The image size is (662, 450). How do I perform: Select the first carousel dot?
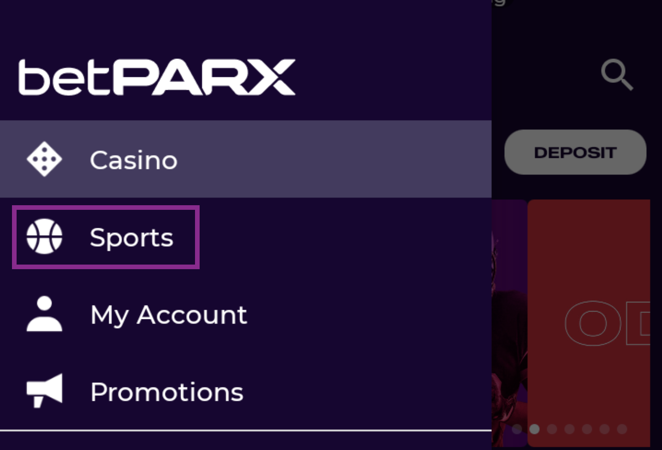coord(517,429)
